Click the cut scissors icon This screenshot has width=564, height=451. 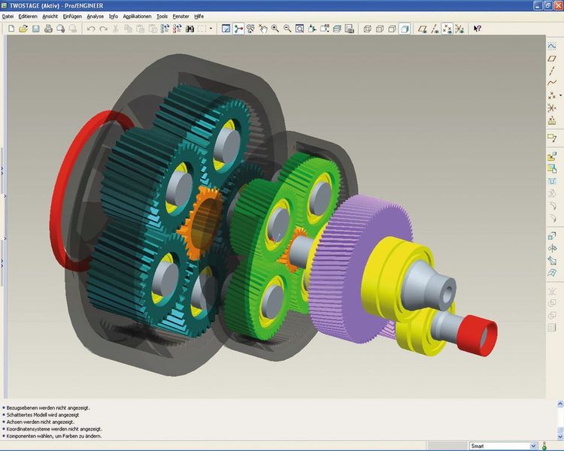116,29
